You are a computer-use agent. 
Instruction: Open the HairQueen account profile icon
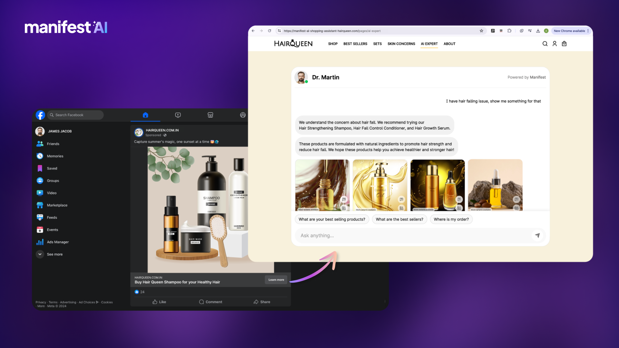555,44
